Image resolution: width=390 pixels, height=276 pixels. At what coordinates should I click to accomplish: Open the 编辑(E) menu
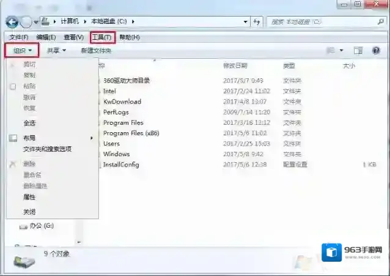pyautogui.click(x=46, y=37)
